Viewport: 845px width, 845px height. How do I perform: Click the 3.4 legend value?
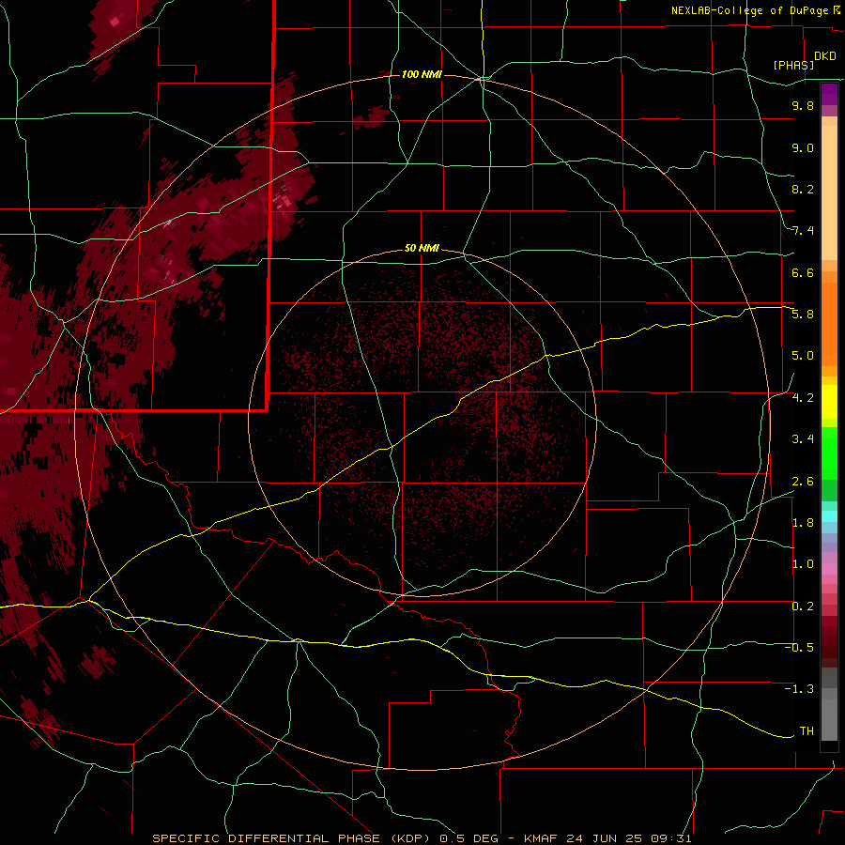coord(803,439)
